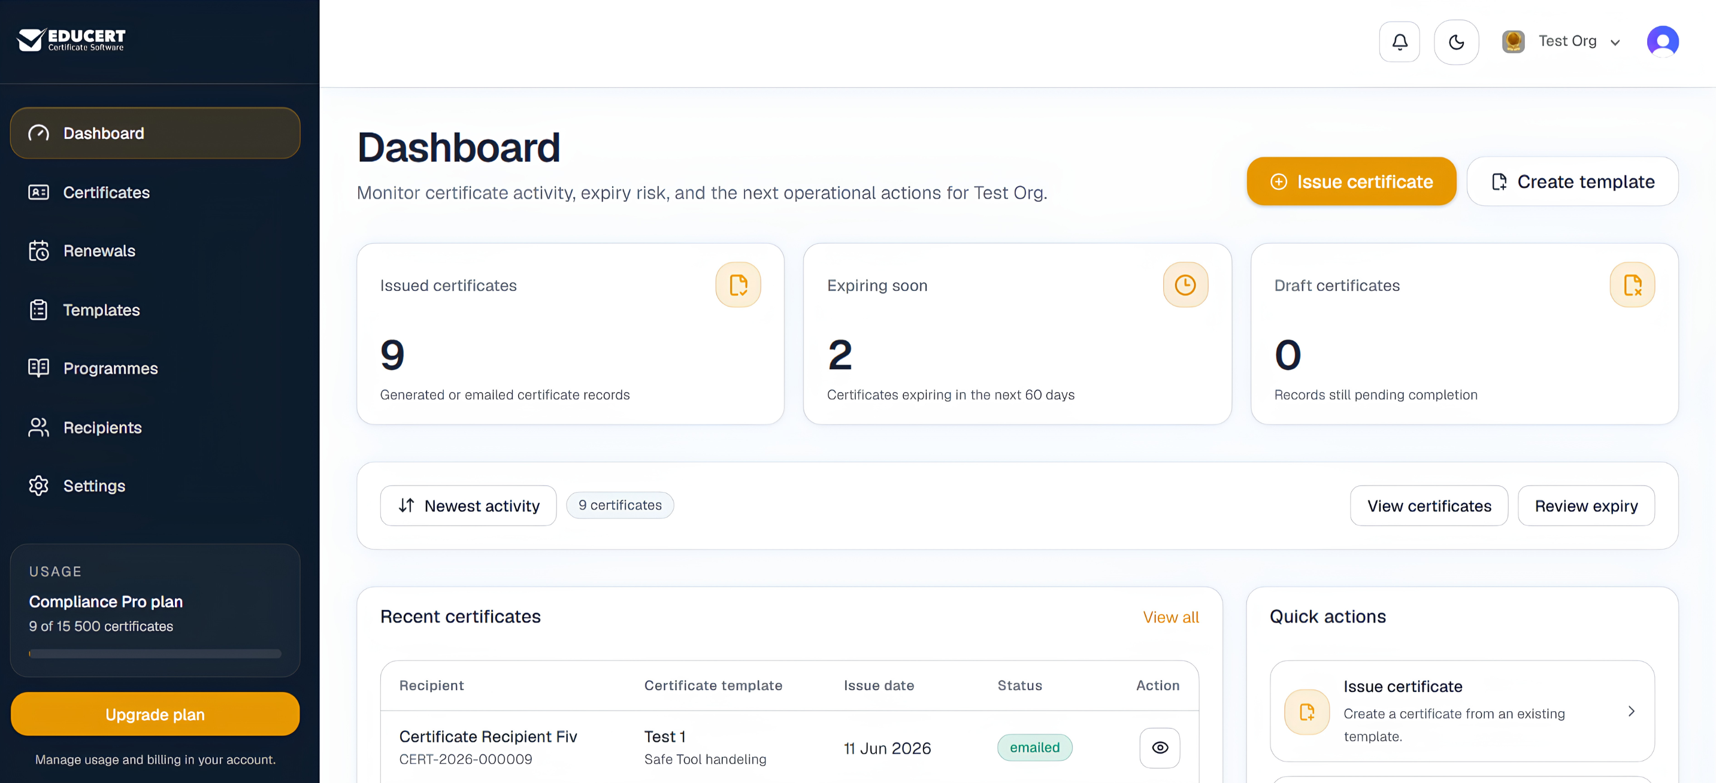Image resolution: width=1716 pixels, height=783 pixels.
Task: Click the Renewals calendar clock icon
Action: (x=39, y=251)
